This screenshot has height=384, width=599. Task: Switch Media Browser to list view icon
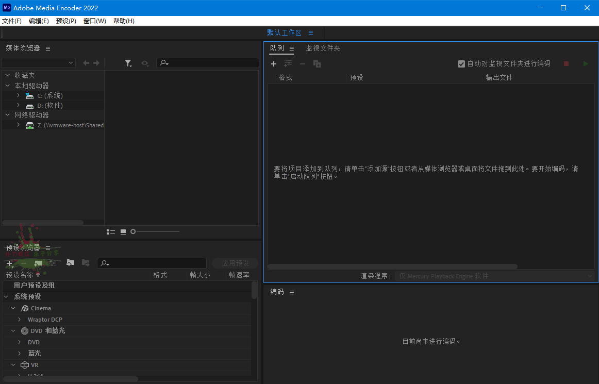pos(111,232)
